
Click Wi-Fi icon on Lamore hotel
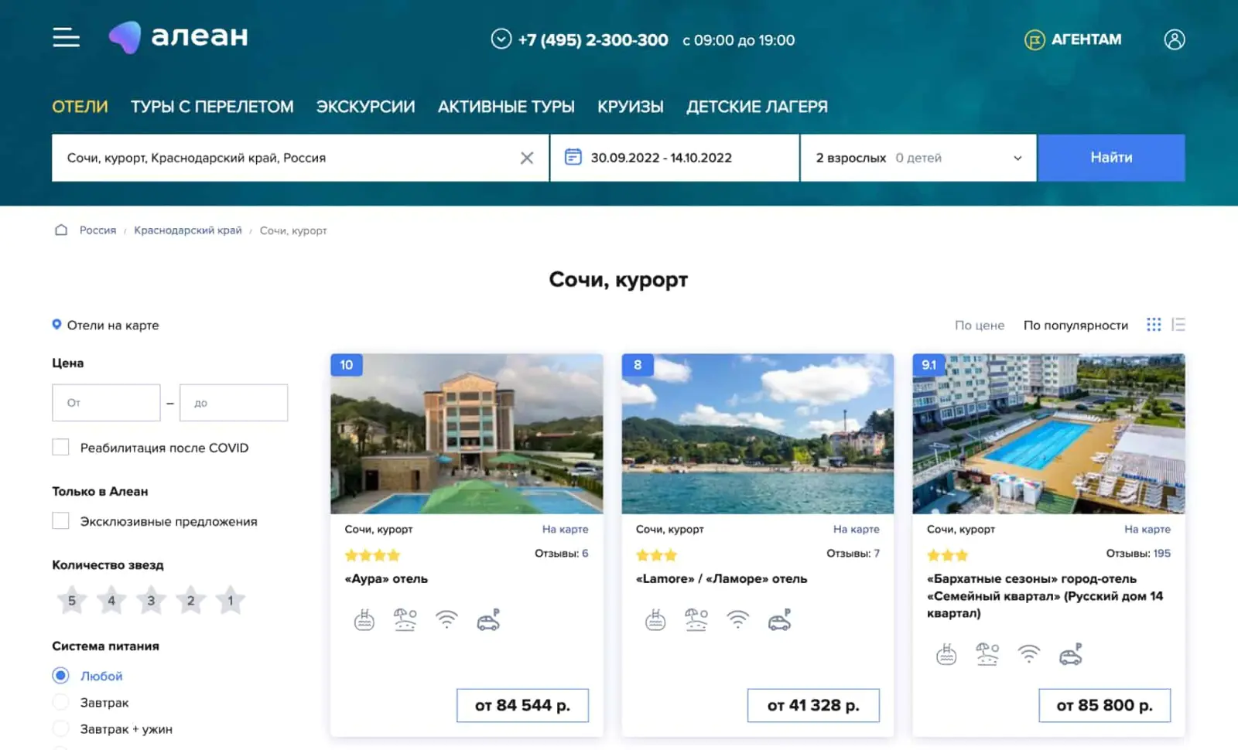point(737,619)
